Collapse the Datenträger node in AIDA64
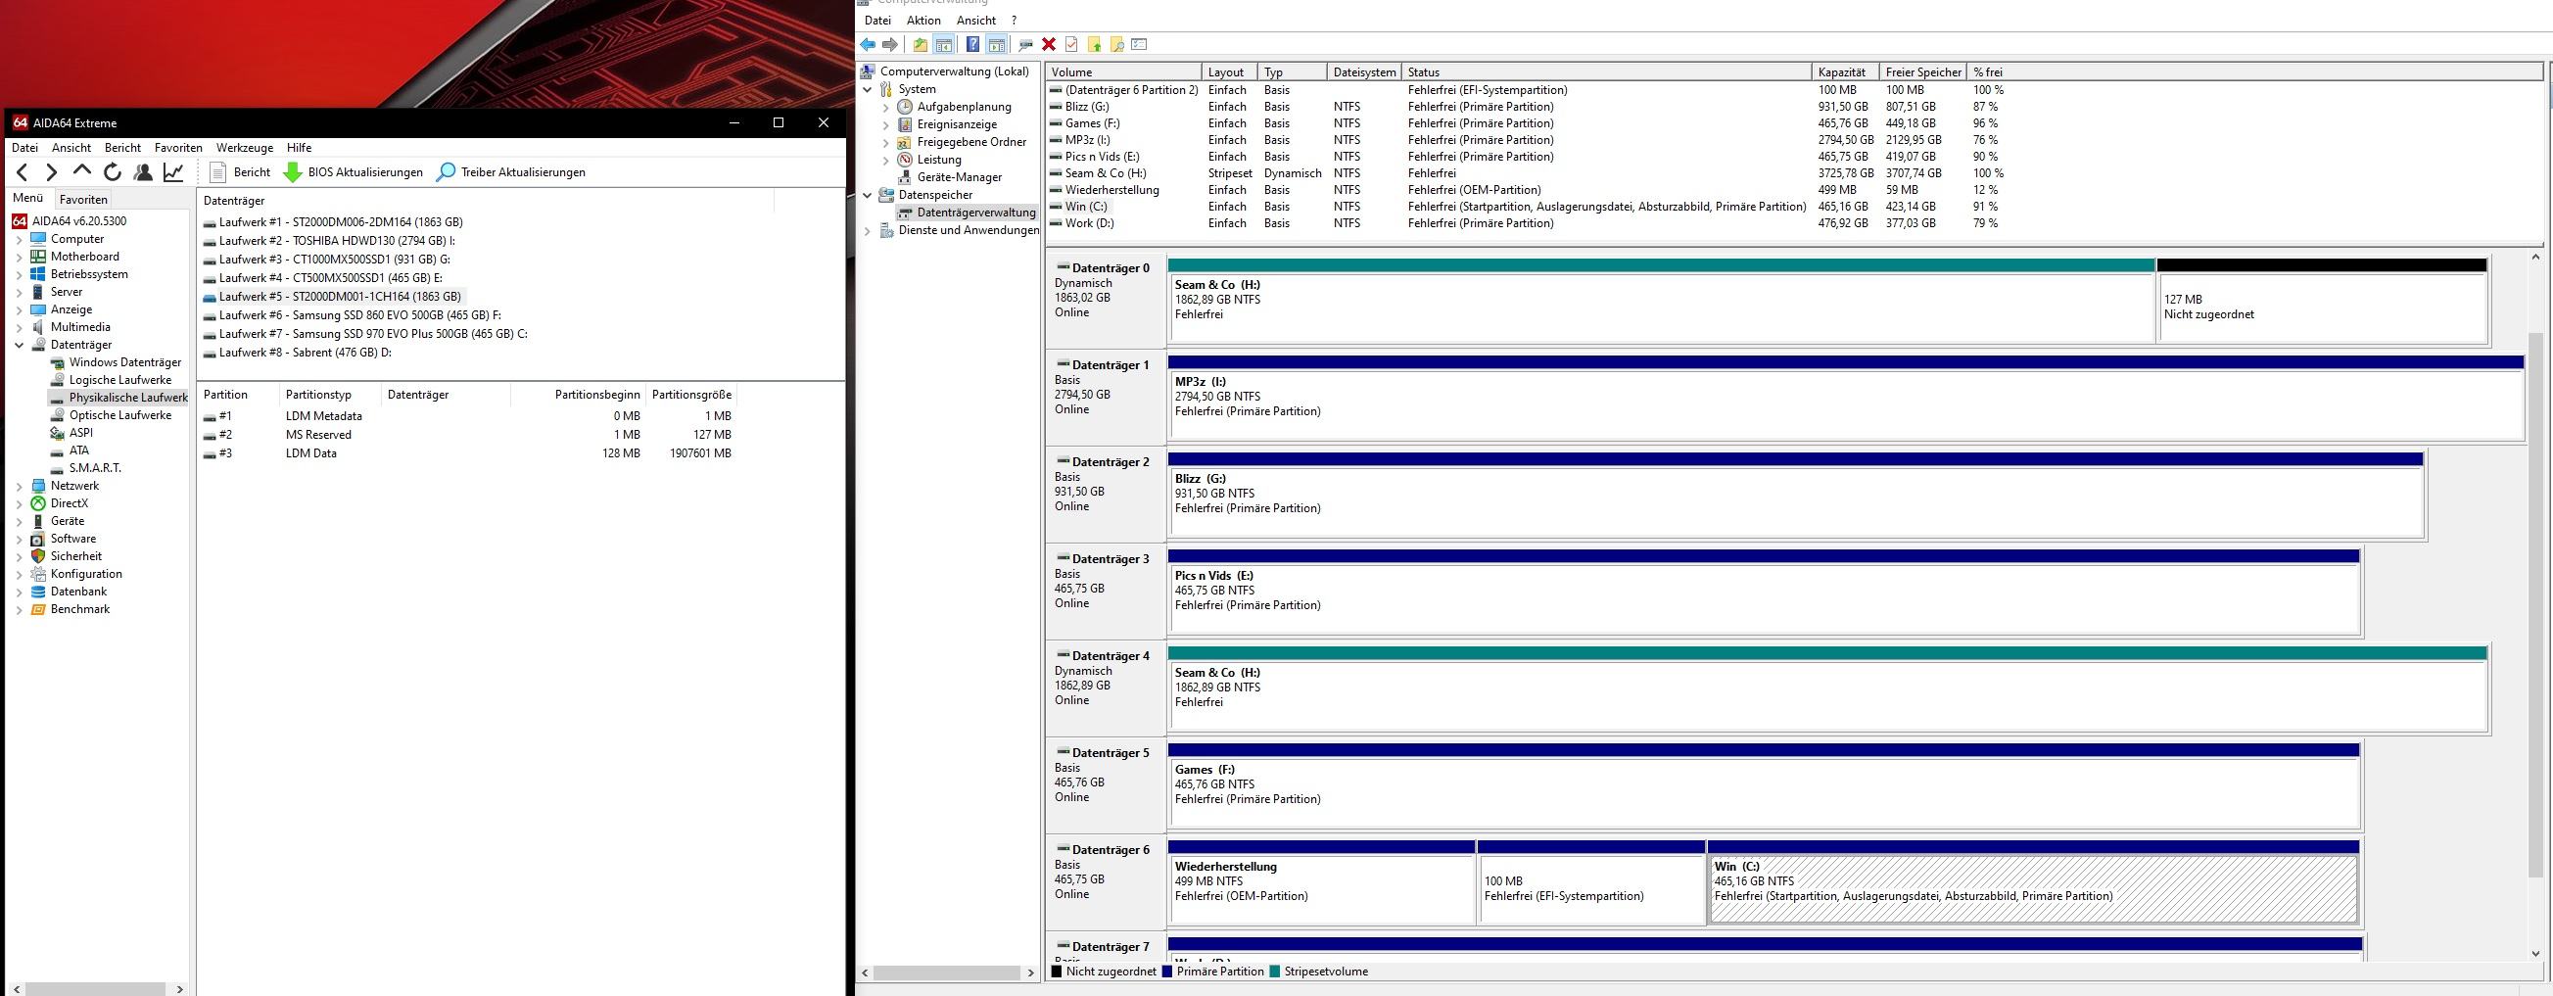This screenshot has height=996, width=2553. [19, 345]
